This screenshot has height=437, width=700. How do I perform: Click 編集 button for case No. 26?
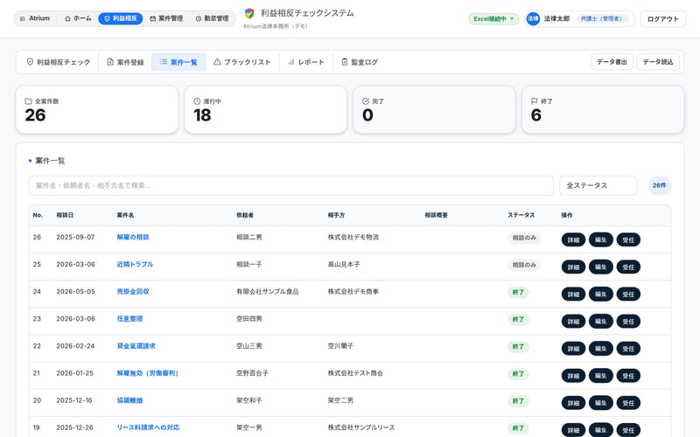click(601, 239)
